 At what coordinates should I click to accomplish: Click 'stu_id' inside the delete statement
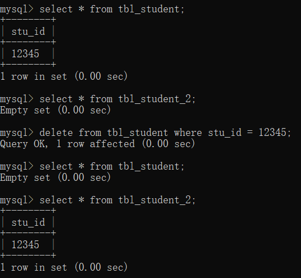pos(225,133)
